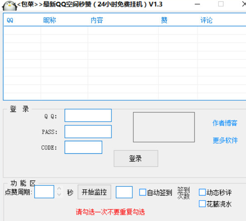
Task: Focus the box right of 开始监控
Action: (124, 192)
